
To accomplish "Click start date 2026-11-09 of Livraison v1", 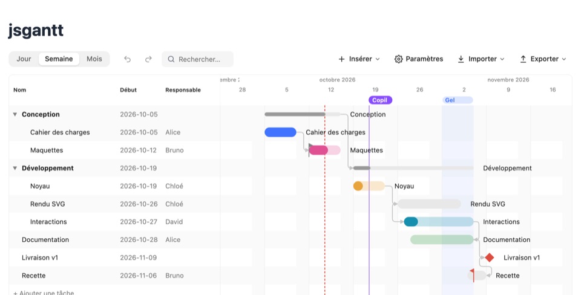I will click(x=138, y=258).
